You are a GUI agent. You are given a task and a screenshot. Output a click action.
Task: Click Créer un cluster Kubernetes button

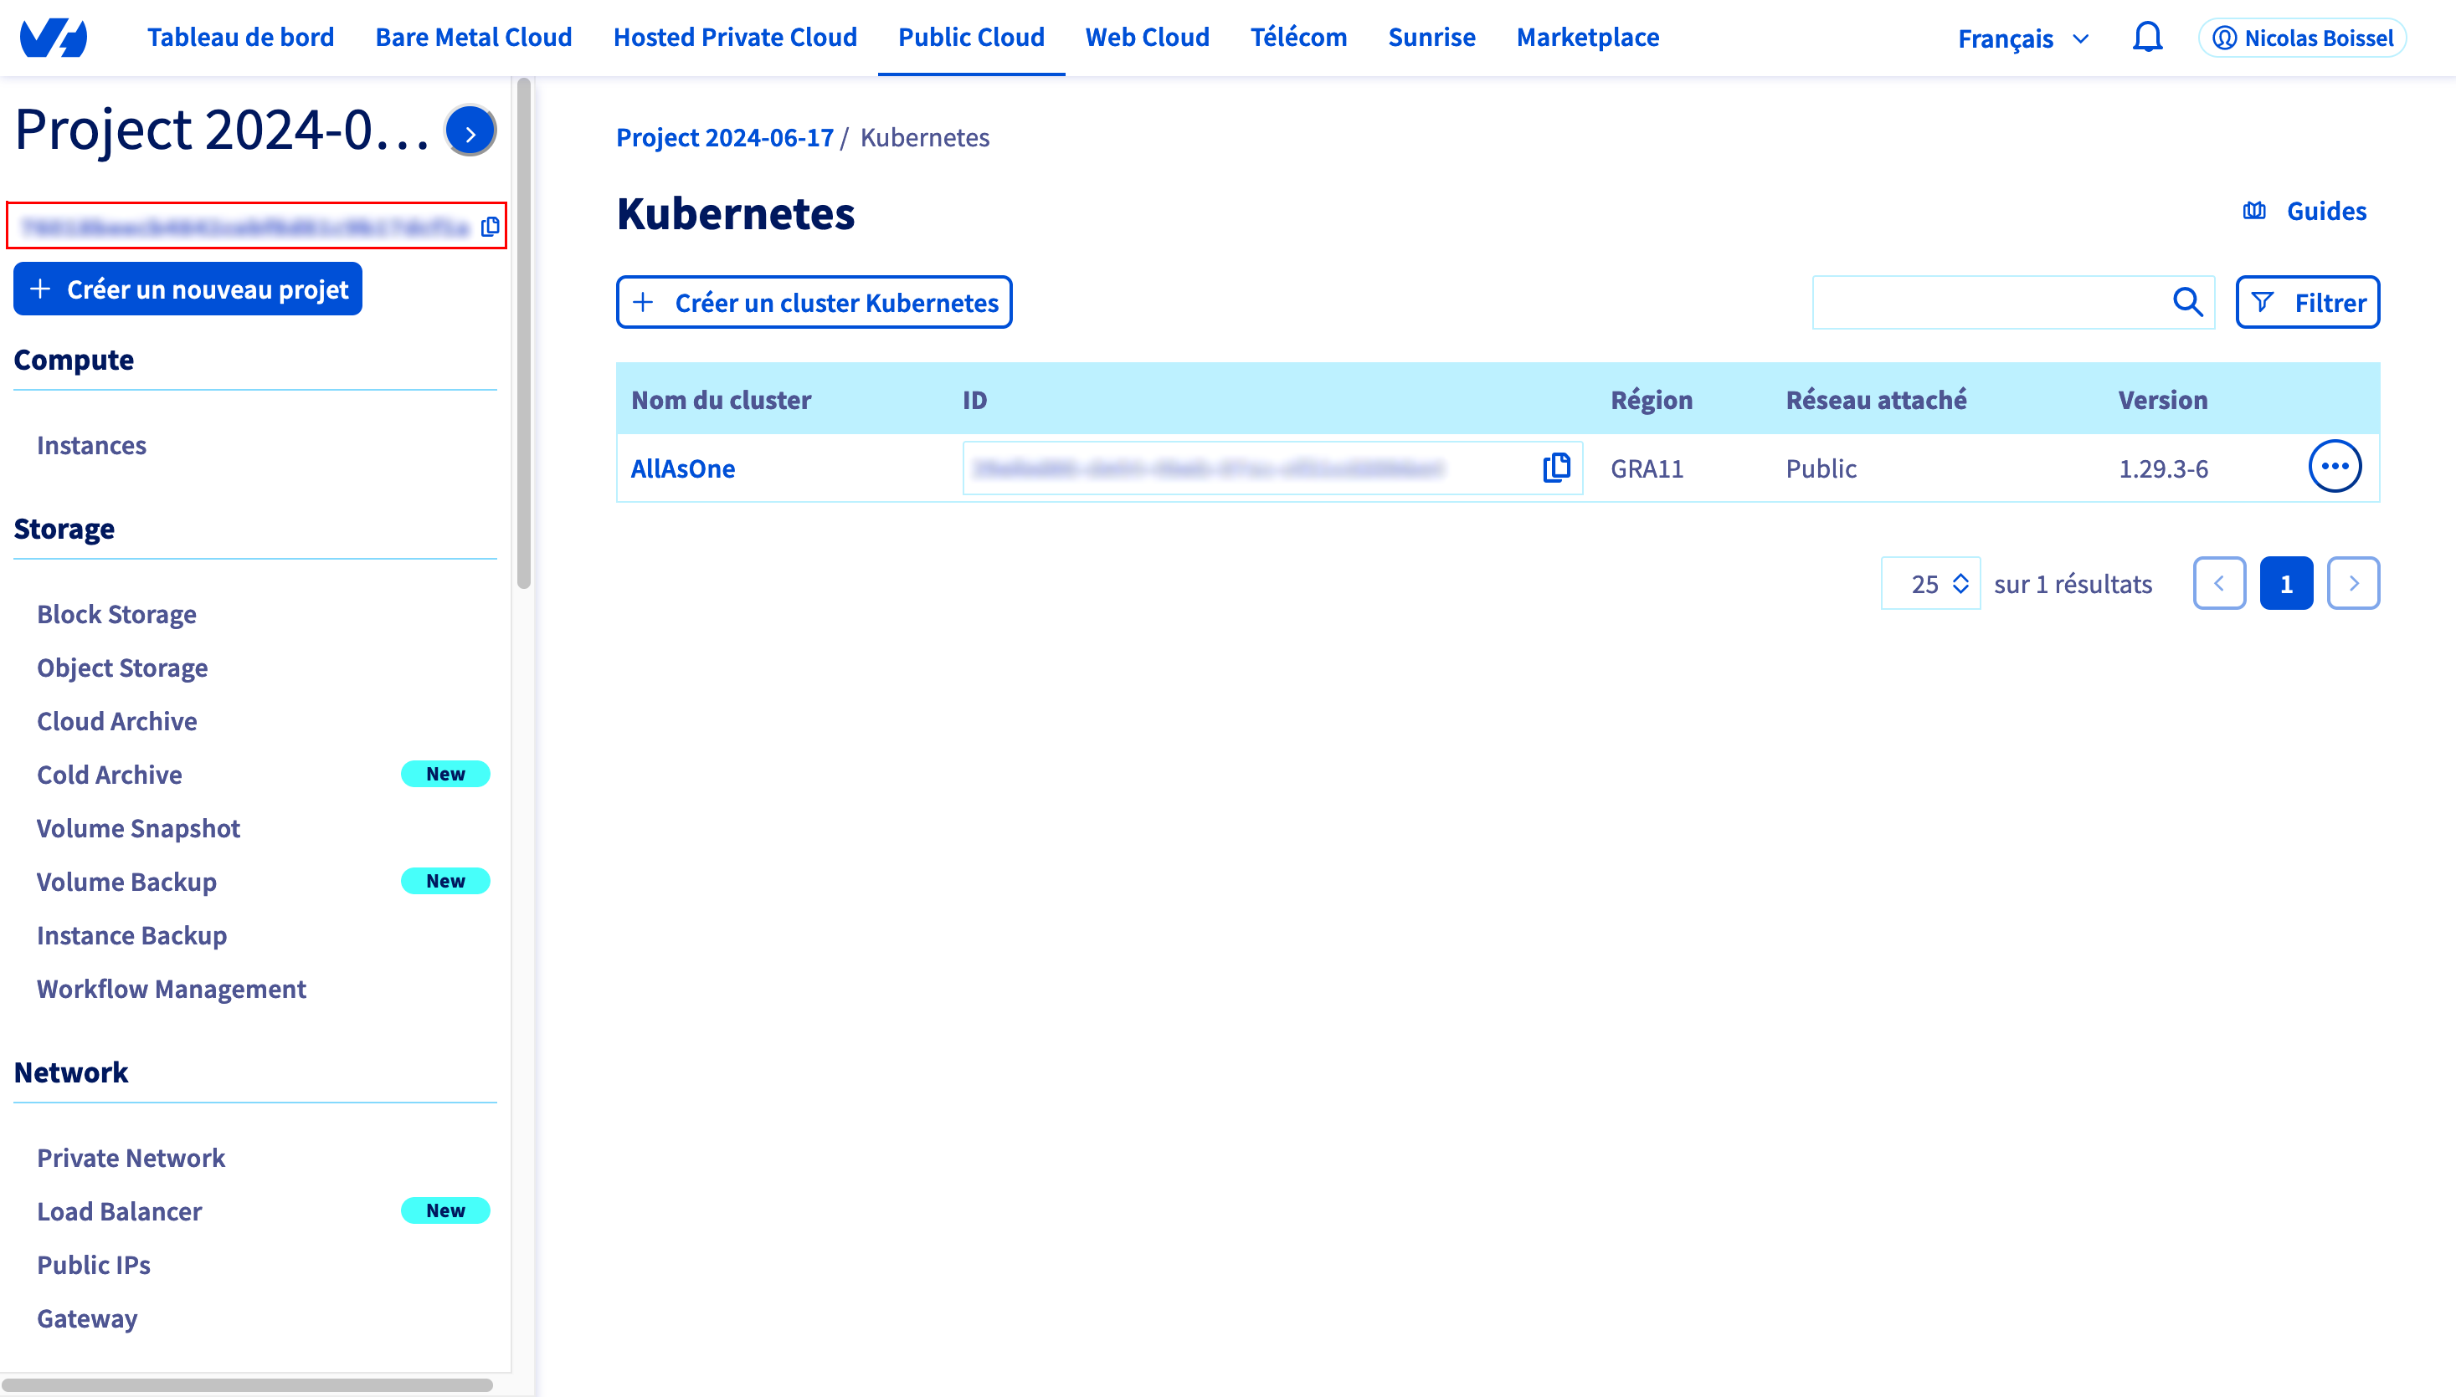click(814, 303)
